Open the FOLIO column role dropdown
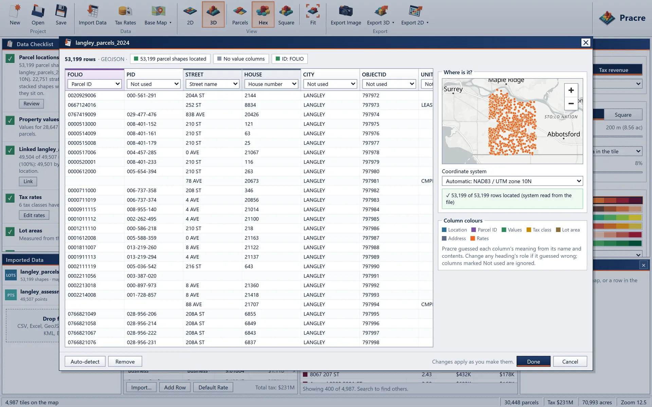The width and height of the screenshot is (652, 407). click(94, 84)
